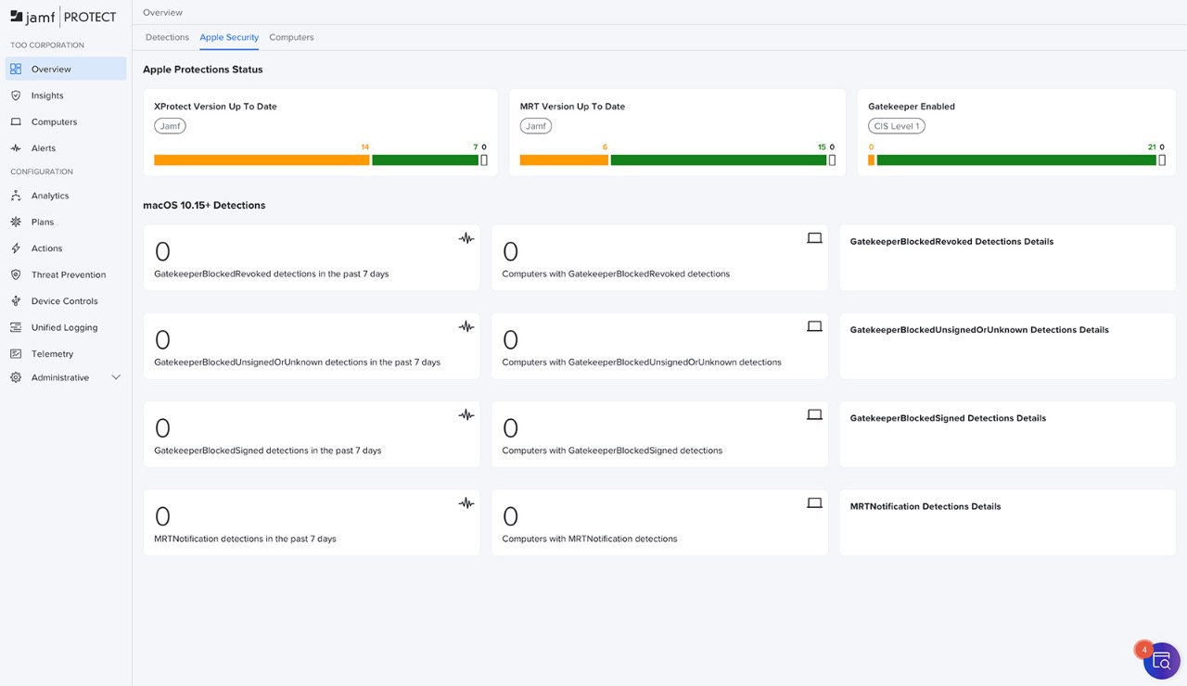
Task: Select the Analytics icon in Configuration
Action: pyautogui.click(x=16, y=196)
